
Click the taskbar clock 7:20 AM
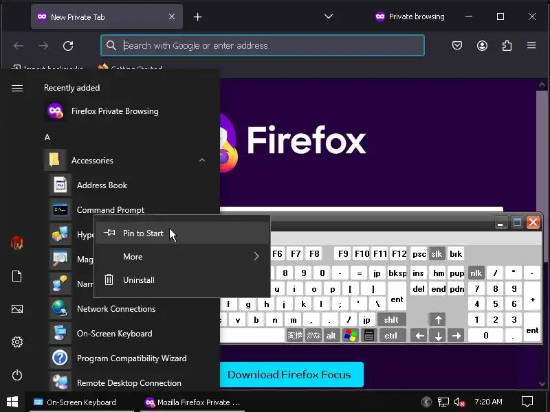coord(488,402)
